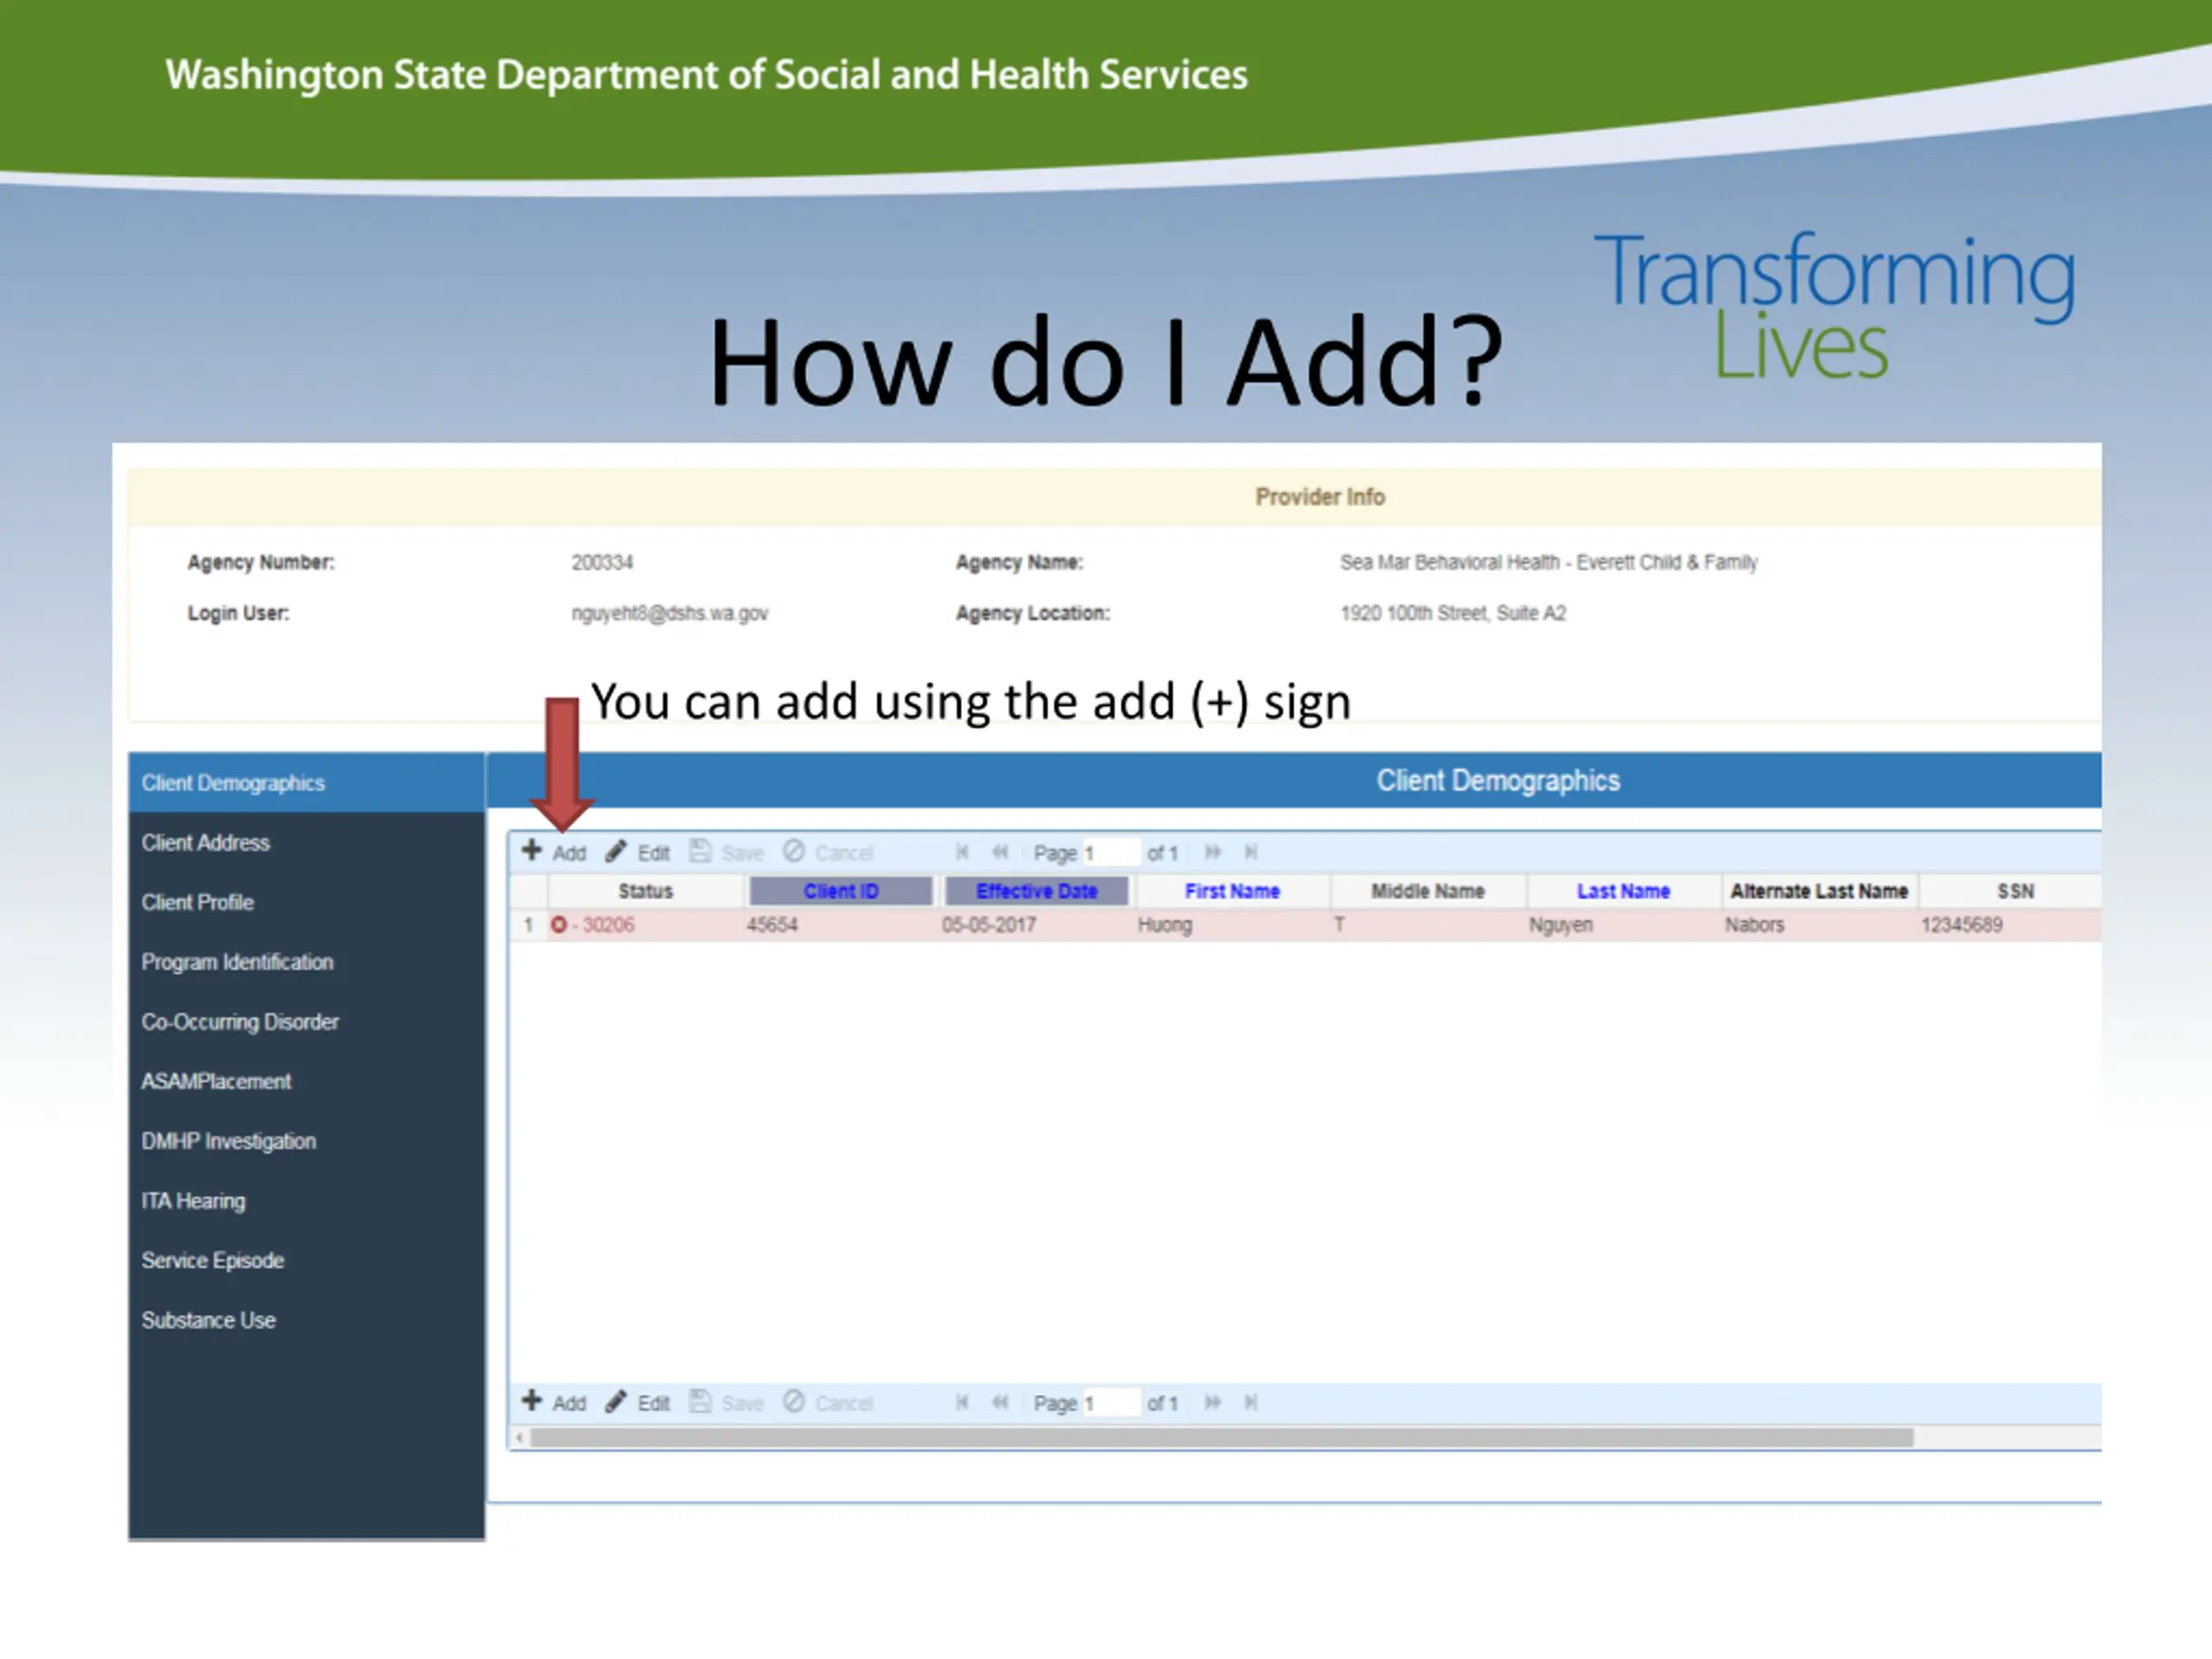Click the top Edit pencil icon

(616, 851)
